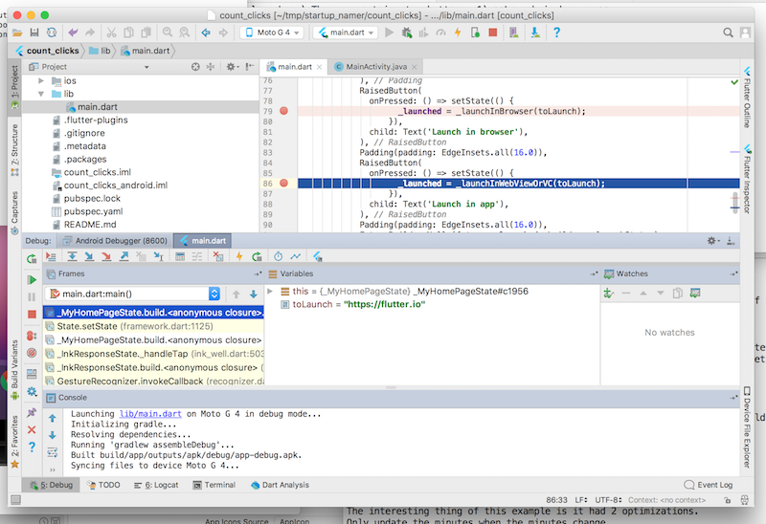Click the magnifier Search Everywhere icon
This screenshot has width=766, height=524.
tap(728, 33)
